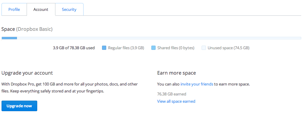Screen dimensions: 303x113
Task: Click the 'Space (Dropbox Basic)' heading
Action: [27, 29]
